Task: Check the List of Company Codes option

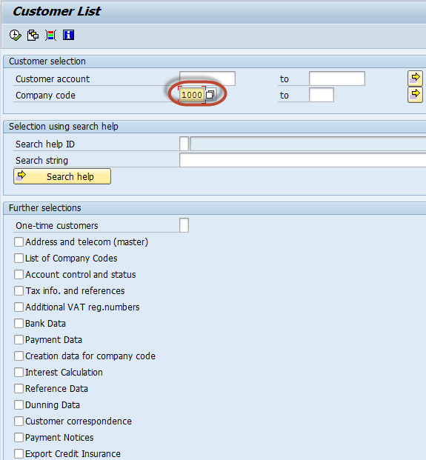Action: tap(19, 259)
